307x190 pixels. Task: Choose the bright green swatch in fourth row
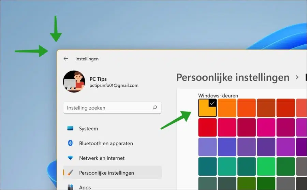[x=266, y=166]
